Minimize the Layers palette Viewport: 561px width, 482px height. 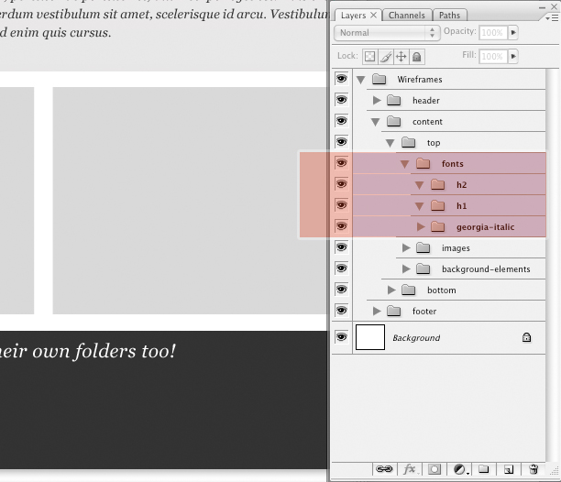[x=543, y=7]
